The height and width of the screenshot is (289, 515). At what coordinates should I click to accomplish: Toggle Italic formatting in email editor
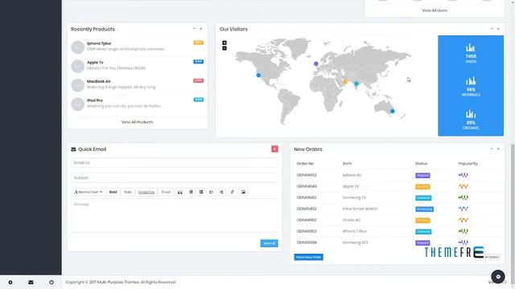coord(128,192)
